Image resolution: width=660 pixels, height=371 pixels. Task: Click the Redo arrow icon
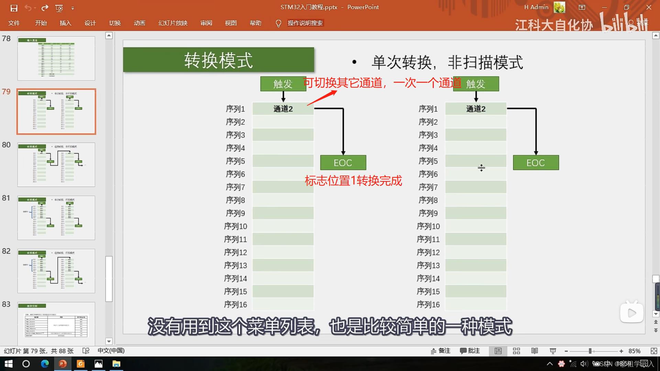click(x=45, y=8)
